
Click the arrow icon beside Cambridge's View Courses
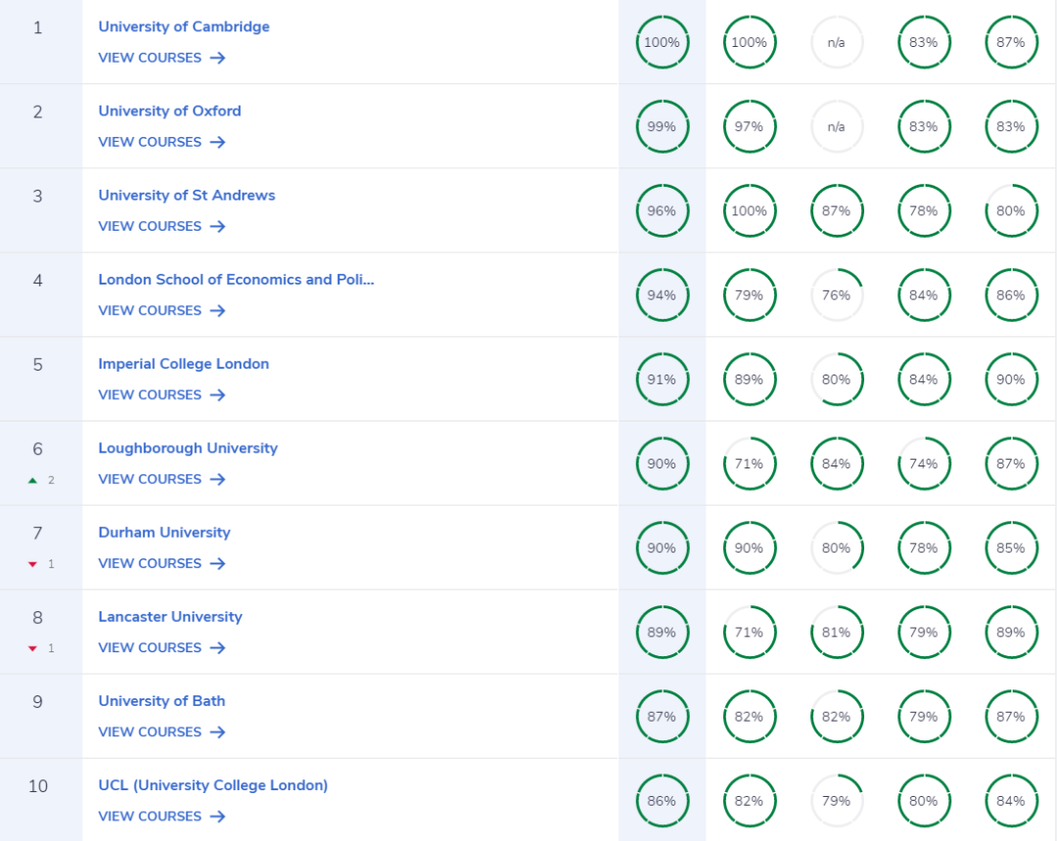[217, 58]
